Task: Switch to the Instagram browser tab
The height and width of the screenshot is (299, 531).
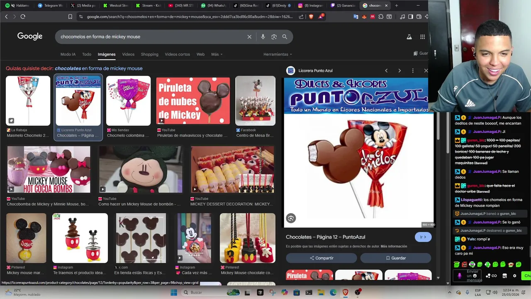Action: (x=311, y=5)
